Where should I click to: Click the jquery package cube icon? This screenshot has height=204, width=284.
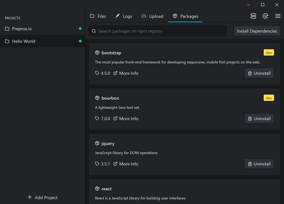pyautogui.click(x=97, y=143)
